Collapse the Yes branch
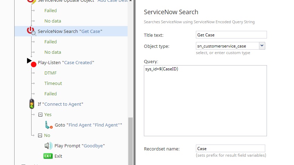This screenshot has width=294, height=165. (40, 114)
